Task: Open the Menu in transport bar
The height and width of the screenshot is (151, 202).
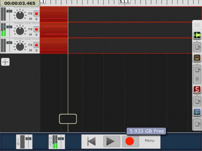Action: click(150, 141)
